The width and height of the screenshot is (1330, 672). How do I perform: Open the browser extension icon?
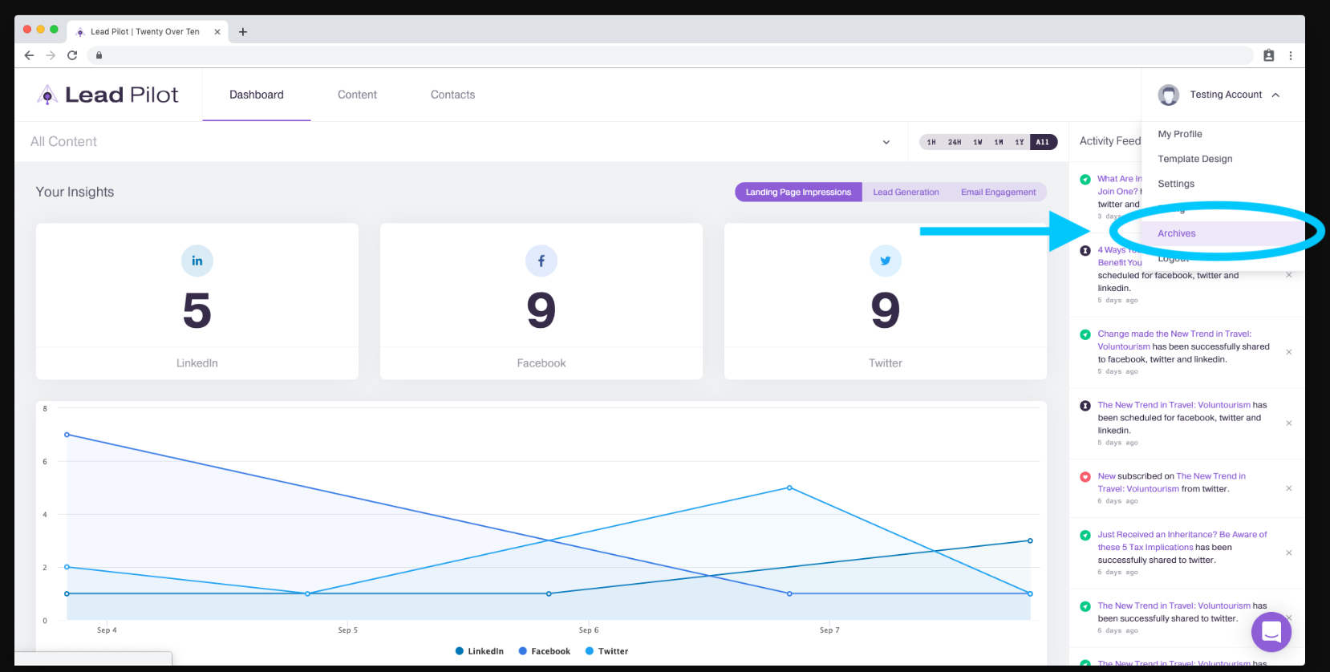click(x=1269, y=55)
